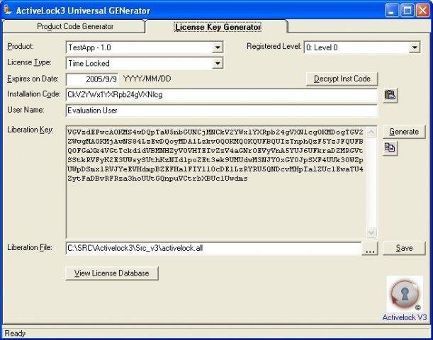
Task: Open View License Database
Action: (x=112, y=273)
